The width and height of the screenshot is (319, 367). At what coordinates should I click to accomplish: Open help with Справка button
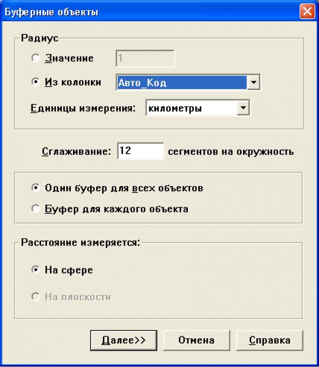point(270,340)
